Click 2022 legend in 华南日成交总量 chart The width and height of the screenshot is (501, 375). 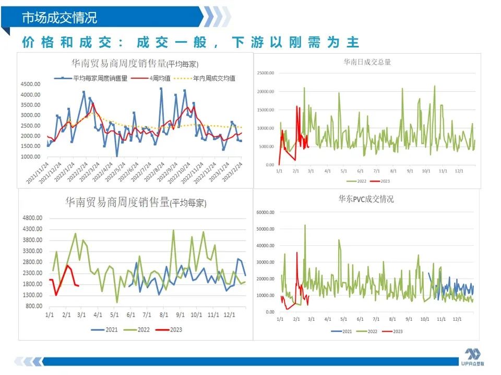356,181
